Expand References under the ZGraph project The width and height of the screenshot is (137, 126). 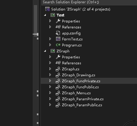[x=50, y=63]
